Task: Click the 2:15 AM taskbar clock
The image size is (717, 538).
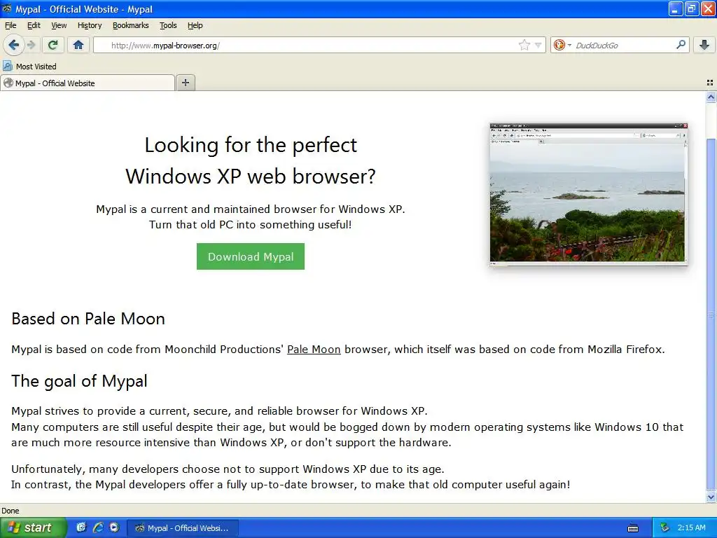Action: (691, 527)
